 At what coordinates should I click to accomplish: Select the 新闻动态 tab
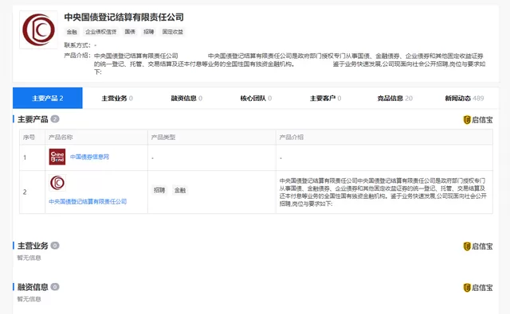click(x=464, y=99)
